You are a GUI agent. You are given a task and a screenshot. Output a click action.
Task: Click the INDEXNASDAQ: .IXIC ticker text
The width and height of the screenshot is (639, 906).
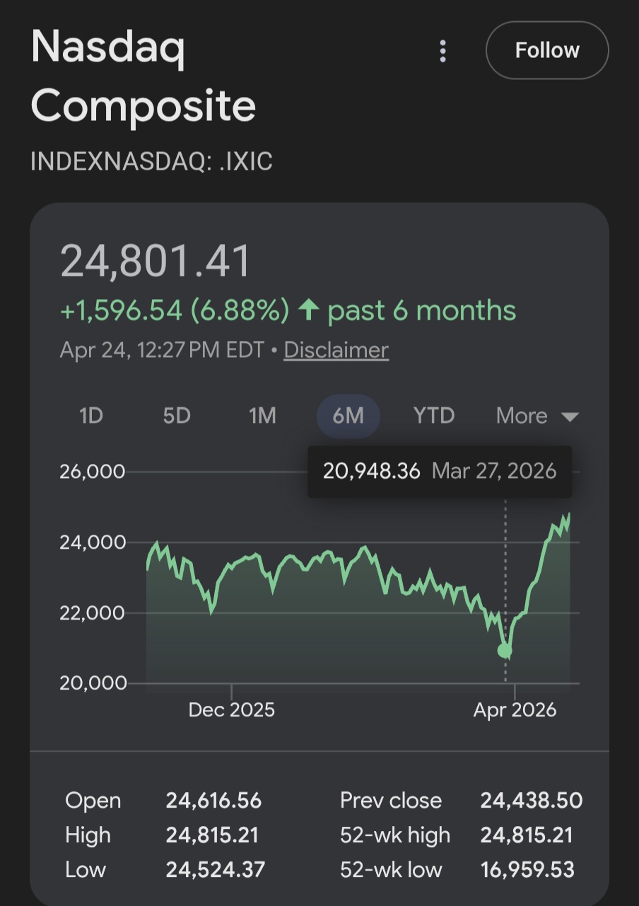pos(151,162)
